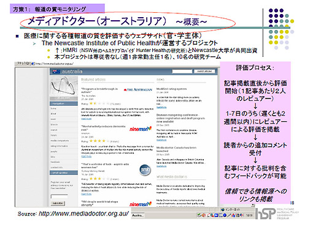Open read more under first featured article
This screenshot has height=227, width=313.
tap(87, 119)
